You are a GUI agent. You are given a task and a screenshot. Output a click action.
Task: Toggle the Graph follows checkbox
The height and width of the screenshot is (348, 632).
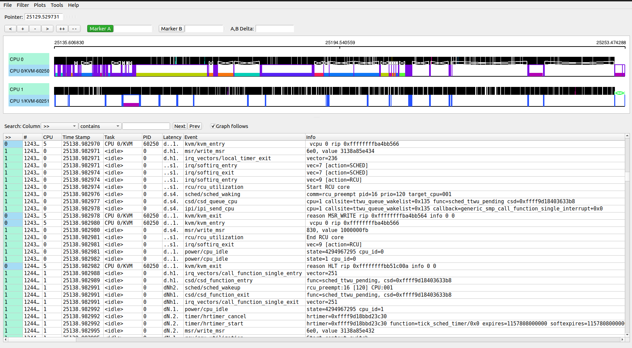[213, 126]
